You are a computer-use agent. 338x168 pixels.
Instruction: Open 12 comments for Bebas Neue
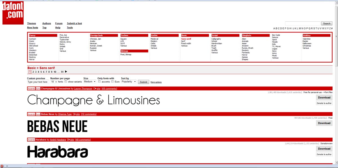click(89, 114)
